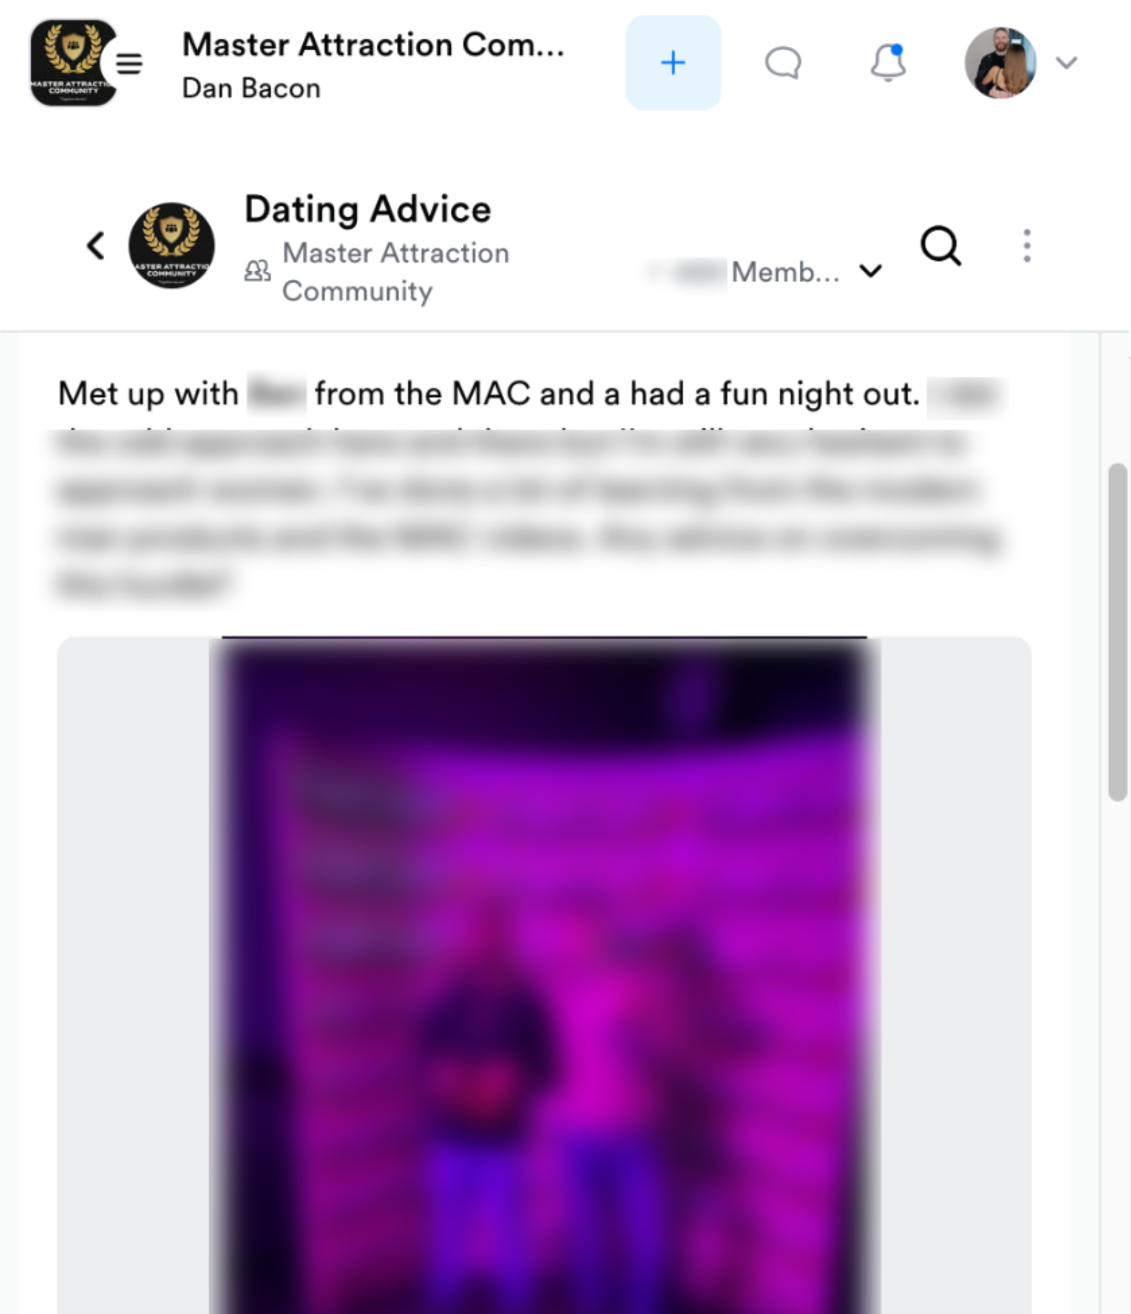Open the three-dot more options menu
Viewport: 1131px width, 1314px height.
click(1026, 246)
